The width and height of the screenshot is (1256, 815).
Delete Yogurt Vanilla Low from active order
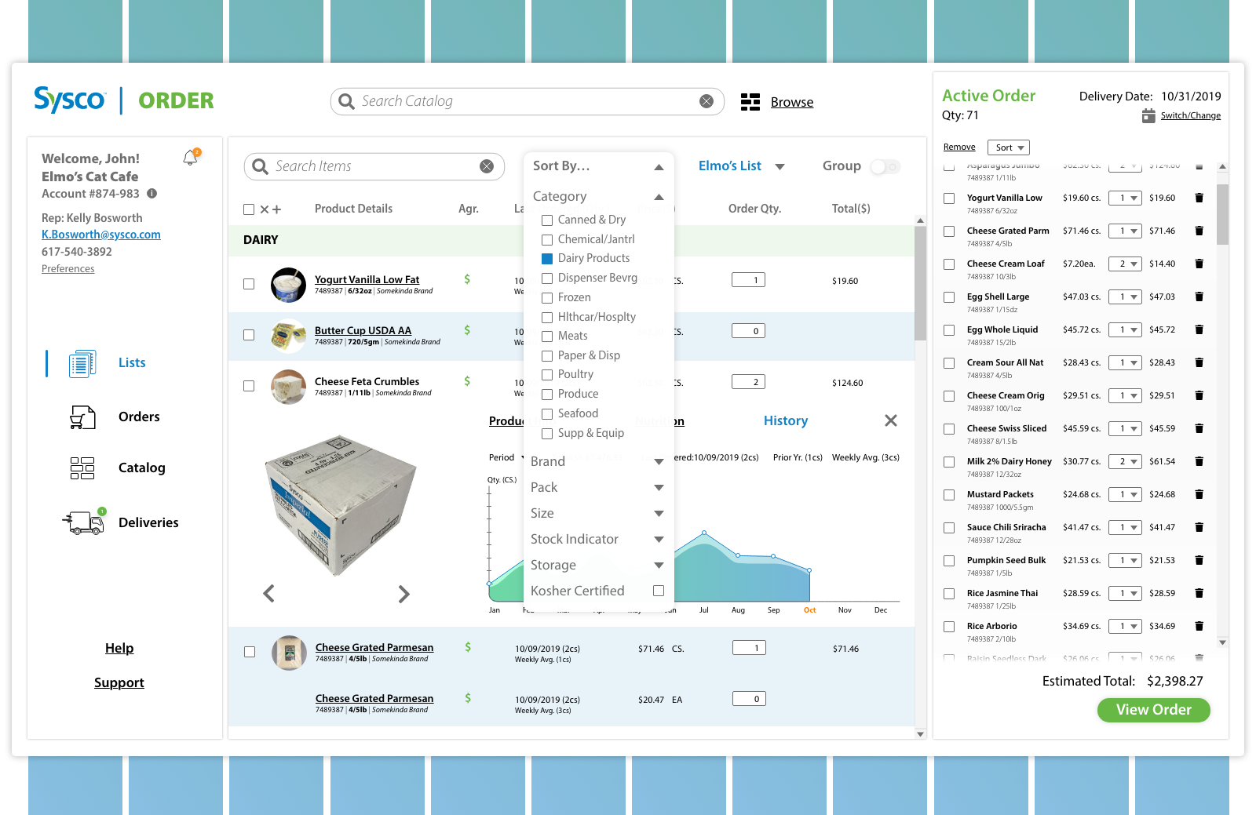click(x=1199, y=198)
